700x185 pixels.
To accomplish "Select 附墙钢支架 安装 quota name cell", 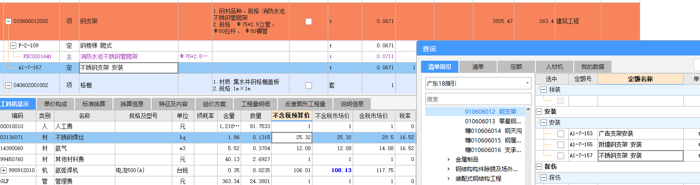I will click(640, 144).
